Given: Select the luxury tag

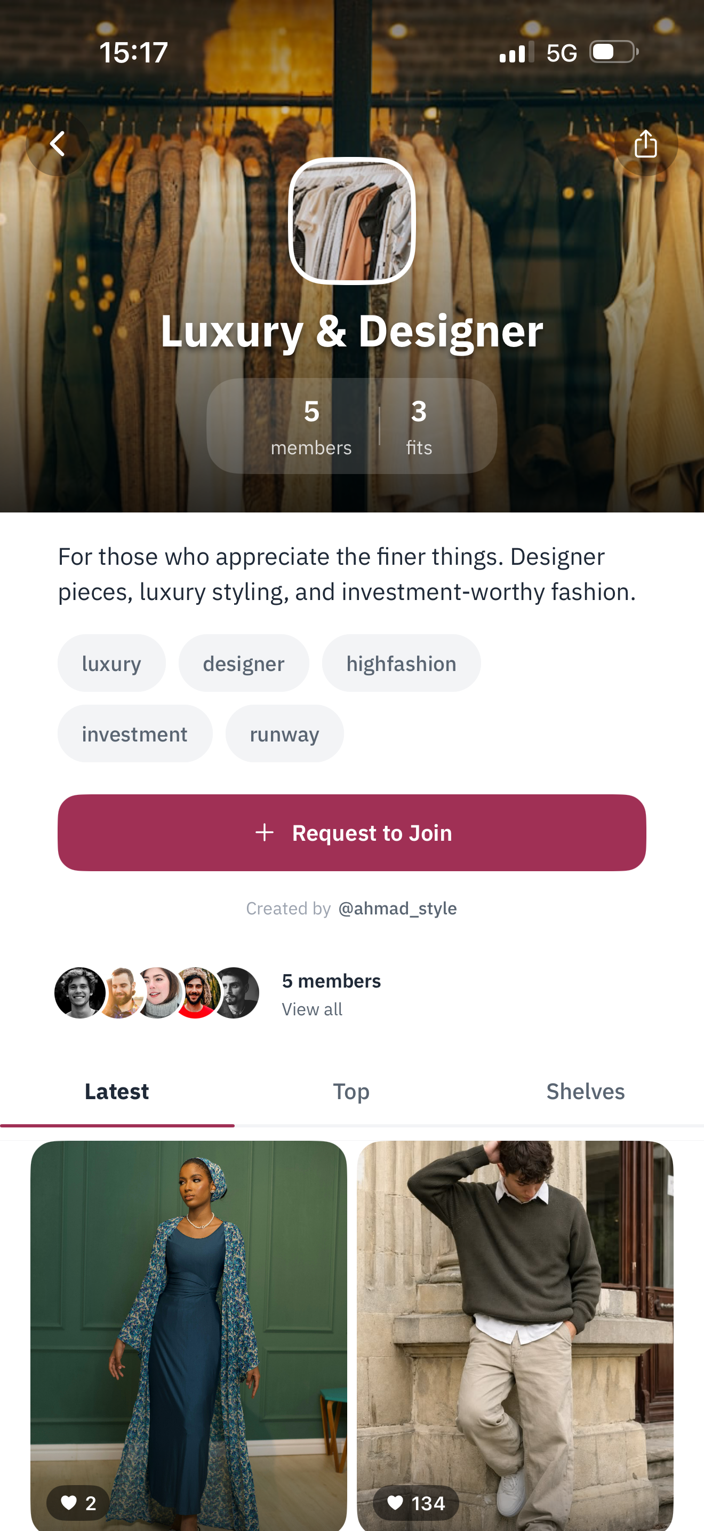Looking at the screenshot, I should click(x=111, y=664).
